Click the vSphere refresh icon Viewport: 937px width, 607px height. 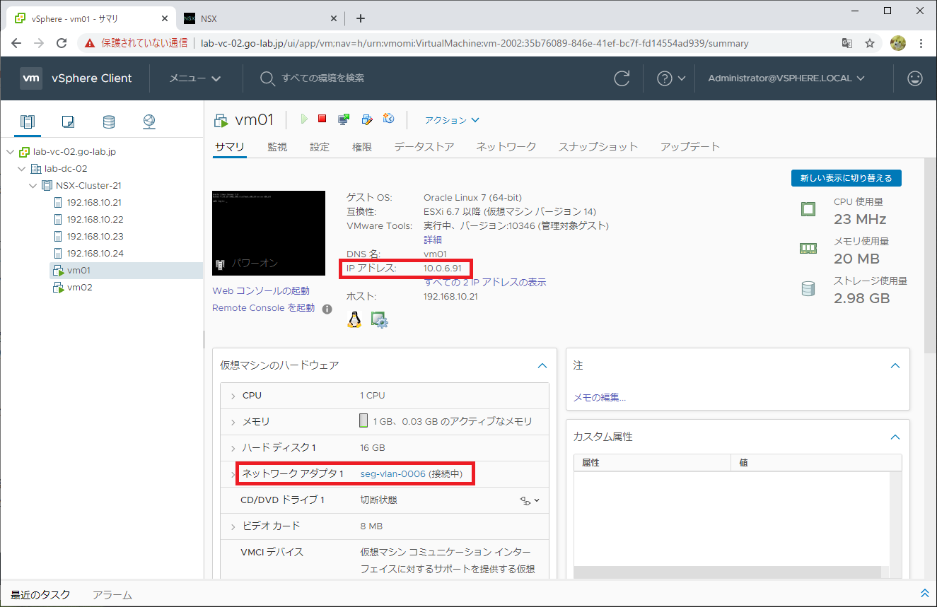[622, 78]
